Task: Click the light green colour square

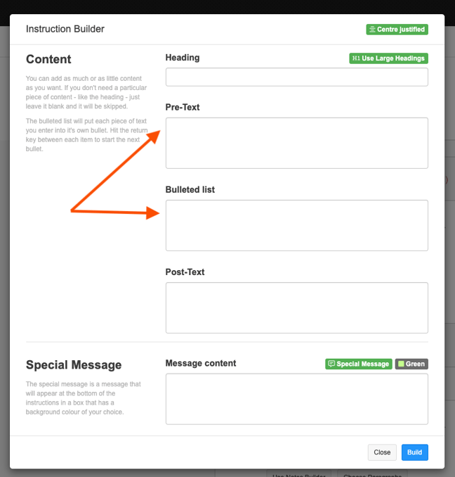Action: pyautogui.click(x=401, y=364)
